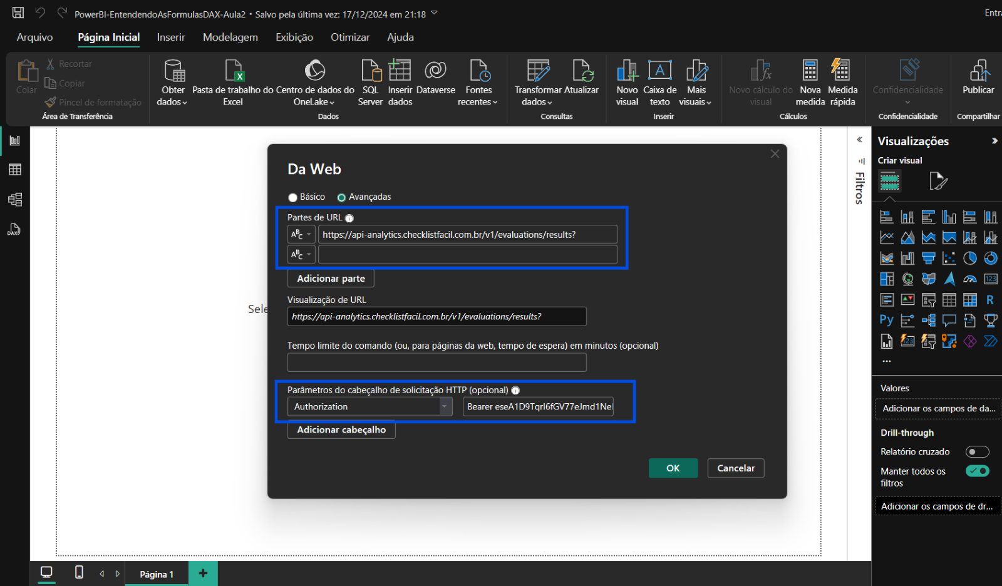Click the Medida rápida icon

pyautogui.click(x=840, y=70)
